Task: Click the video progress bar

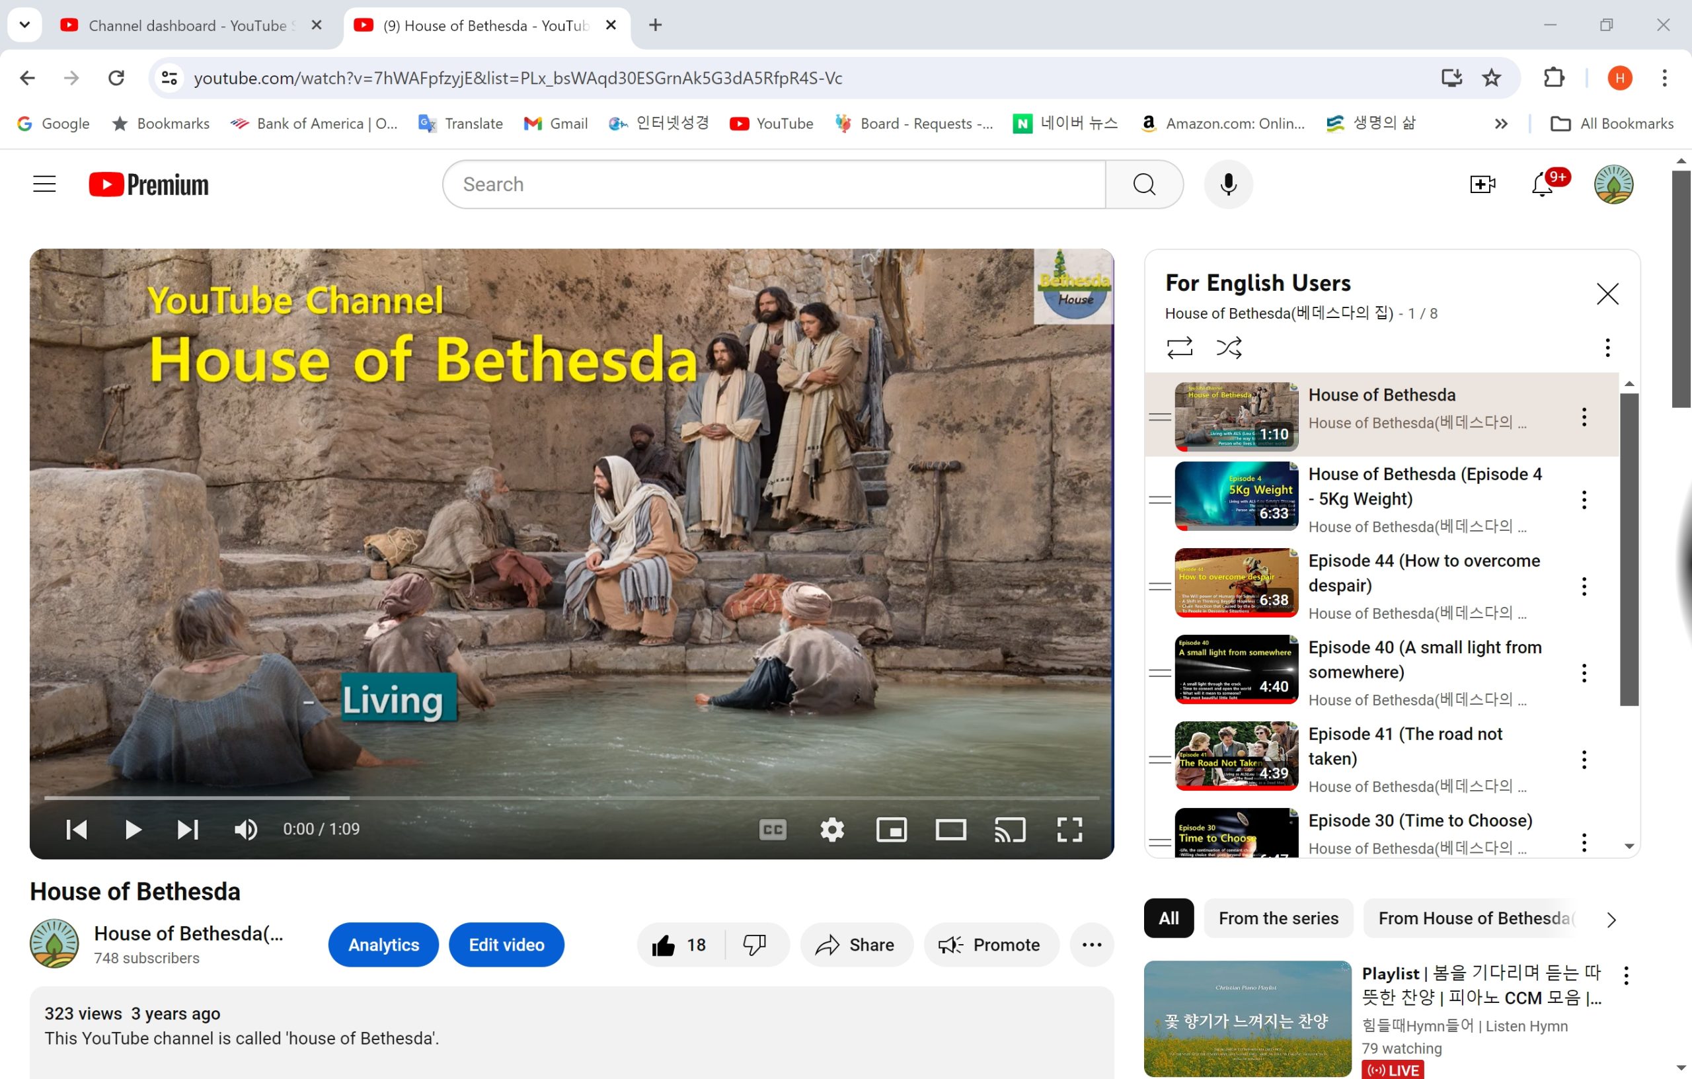Action: pos(570,798)
